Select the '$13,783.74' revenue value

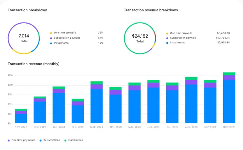pos(223,38)
